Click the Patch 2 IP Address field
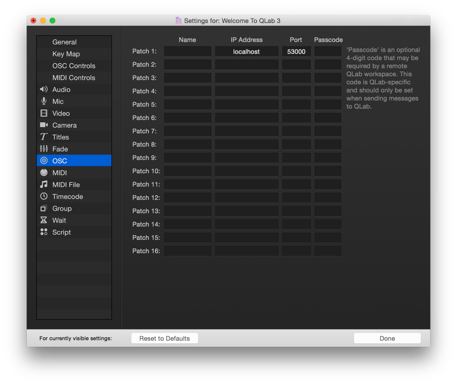This screenshot has height=385, width=457. coord(247,65)
